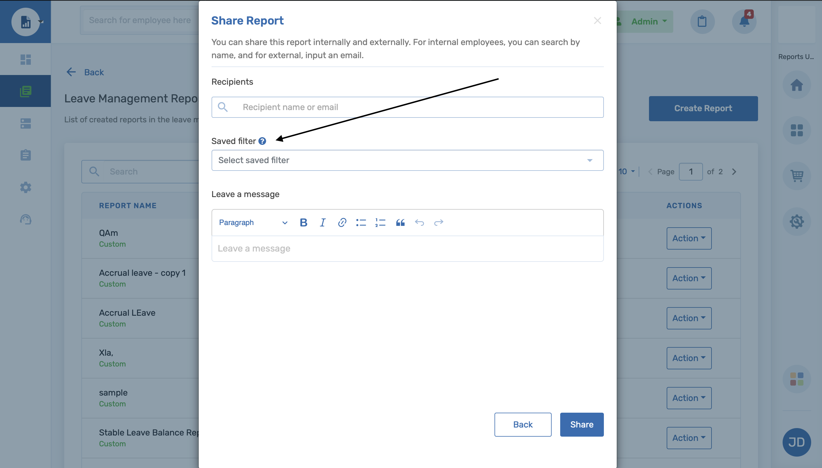Open Action dropdown for Accrual LEave

coord(689,318)
